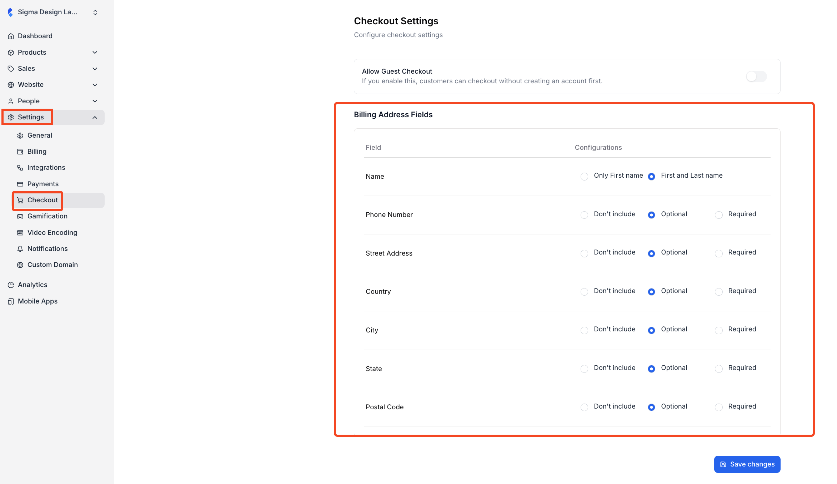
Task: Select Only First name radio option
Action: pyautogui.click(x=584, y=177)
